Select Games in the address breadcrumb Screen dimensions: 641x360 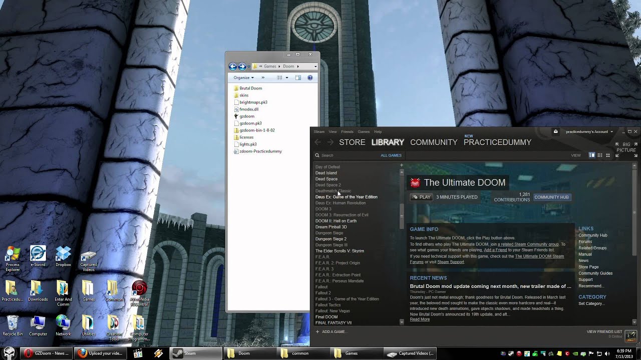[270, 66]
